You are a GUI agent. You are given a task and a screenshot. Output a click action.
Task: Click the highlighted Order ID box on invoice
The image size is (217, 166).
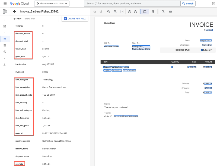[x=126, y=116]
